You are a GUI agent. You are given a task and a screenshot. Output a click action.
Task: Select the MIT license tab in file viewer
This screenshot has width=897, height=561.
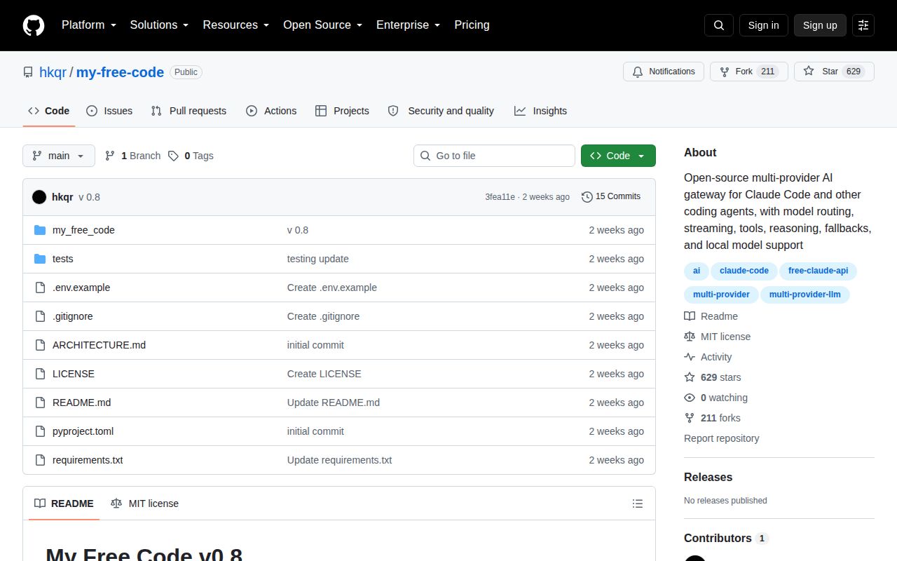(x=144, y=503)
